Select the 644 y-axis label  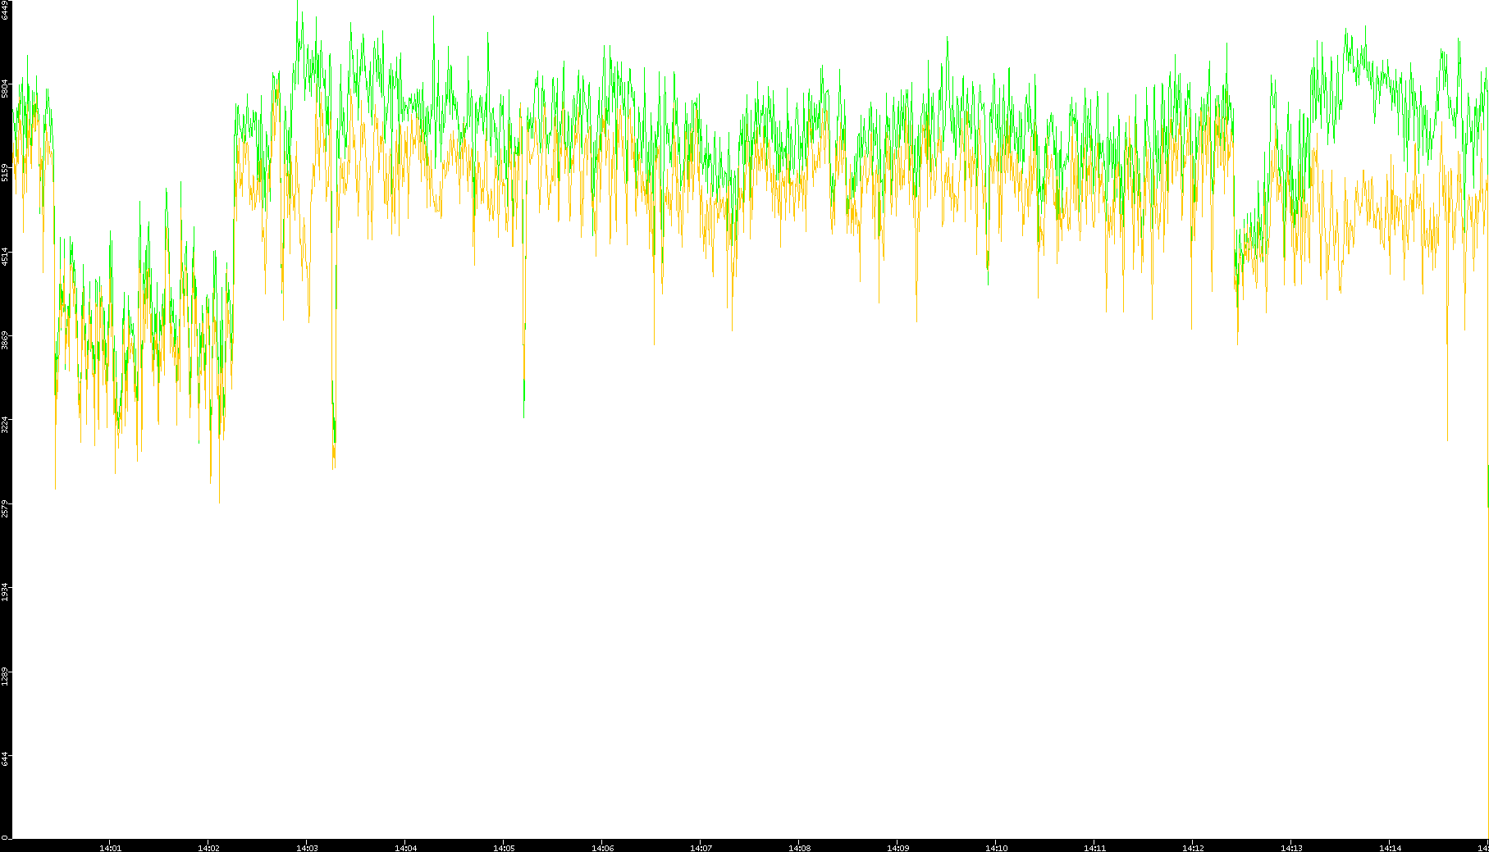[6, 759]
